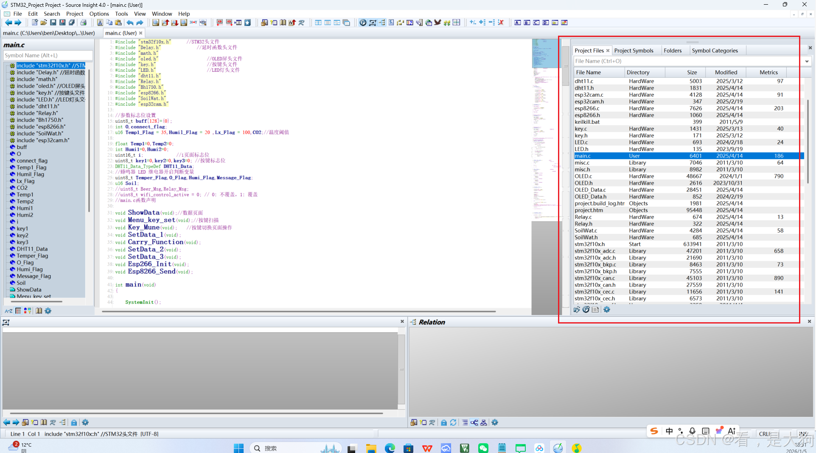Select connect_flag in the symbol list
Image resolution: width=816 pixels, height=453 pixels.
pos(32,160)
